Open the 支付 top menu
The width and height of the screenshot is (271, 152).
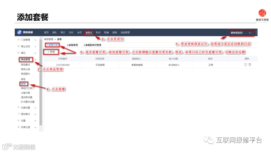pyautogui.click(x=71, y=32)
